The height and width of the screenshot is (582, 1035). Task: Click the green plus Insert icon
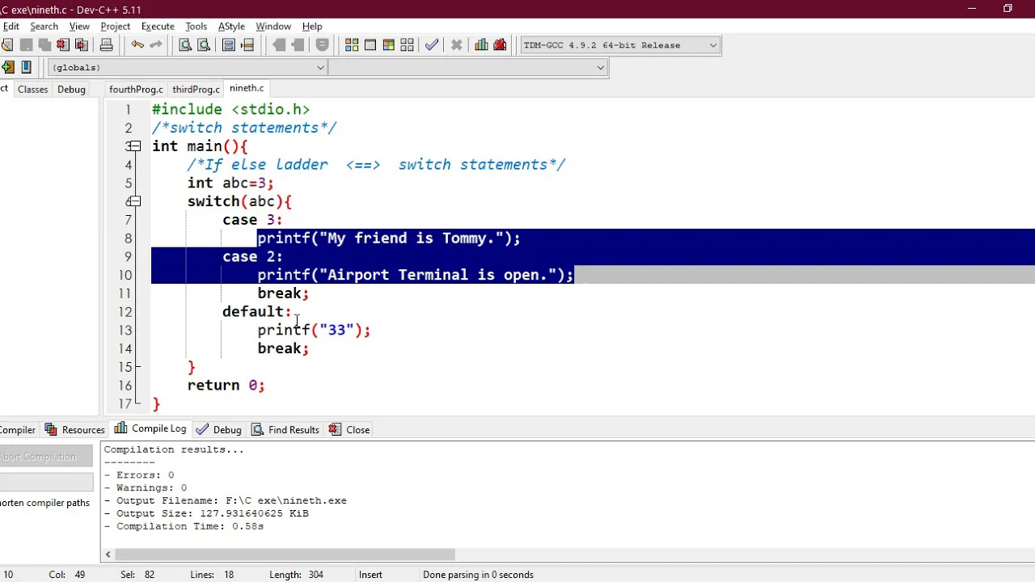8,67
